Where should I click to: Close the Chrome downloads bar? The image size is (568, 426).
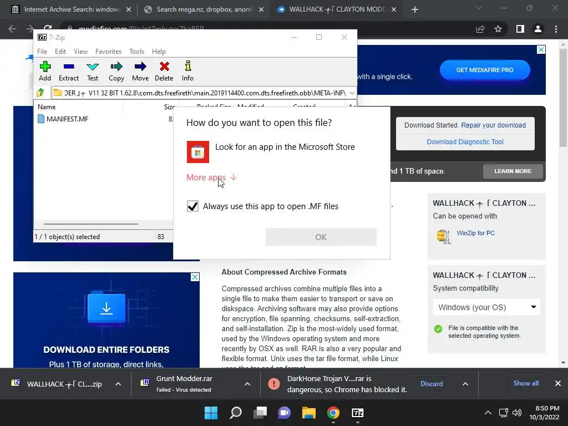[558, 383]
